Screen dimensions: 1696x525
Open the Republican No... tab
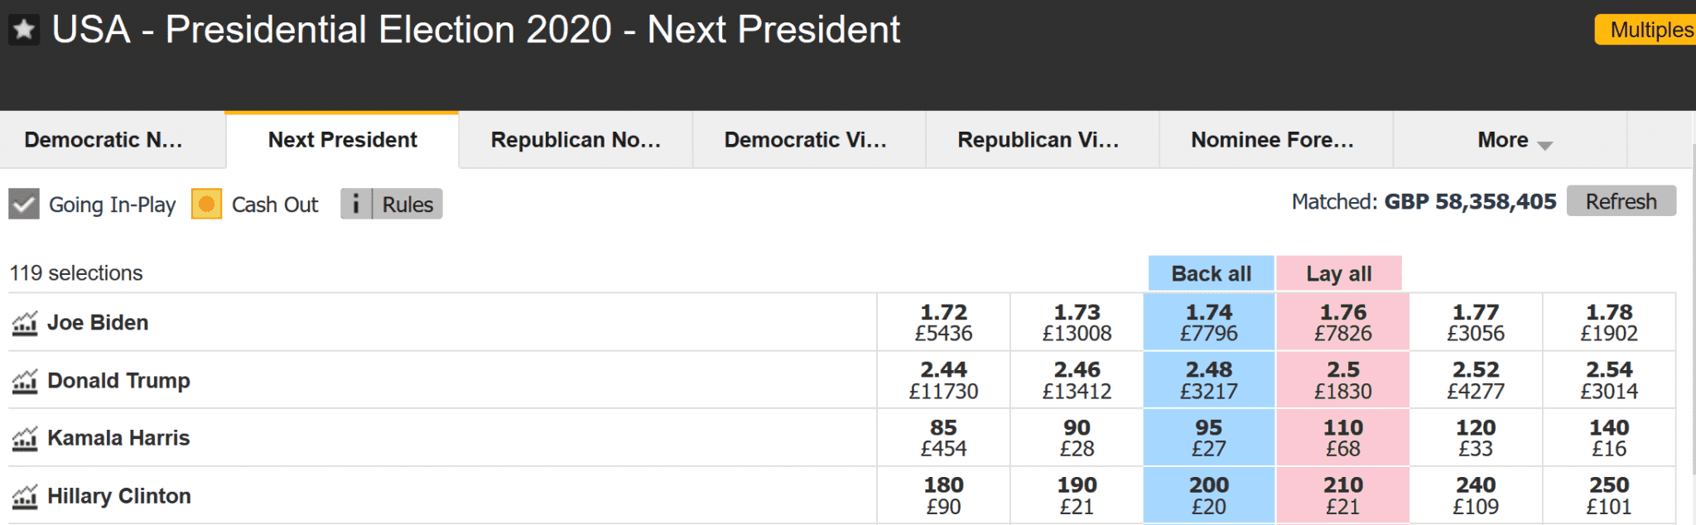point(576,140)
